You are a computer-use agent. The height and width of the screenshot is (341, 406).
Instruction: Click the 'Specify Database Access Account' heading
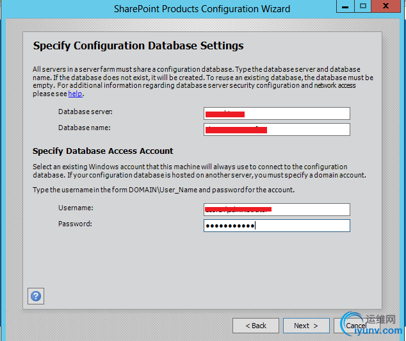103,151
